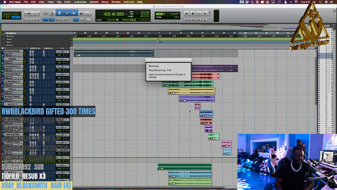Image resolution: width=337 pixels, height=190 pixels.
Task: Open Sample track name dropdown arrow
Action: tap(22, 59)
